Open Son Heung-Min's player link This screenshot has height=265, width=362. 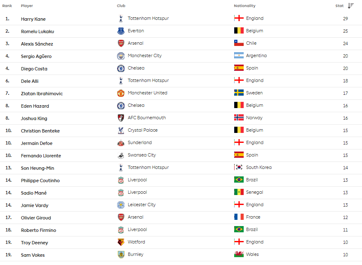point(37,168)
